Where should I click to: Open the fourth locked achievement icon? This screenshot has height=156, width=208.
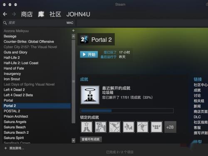point(129,127)
